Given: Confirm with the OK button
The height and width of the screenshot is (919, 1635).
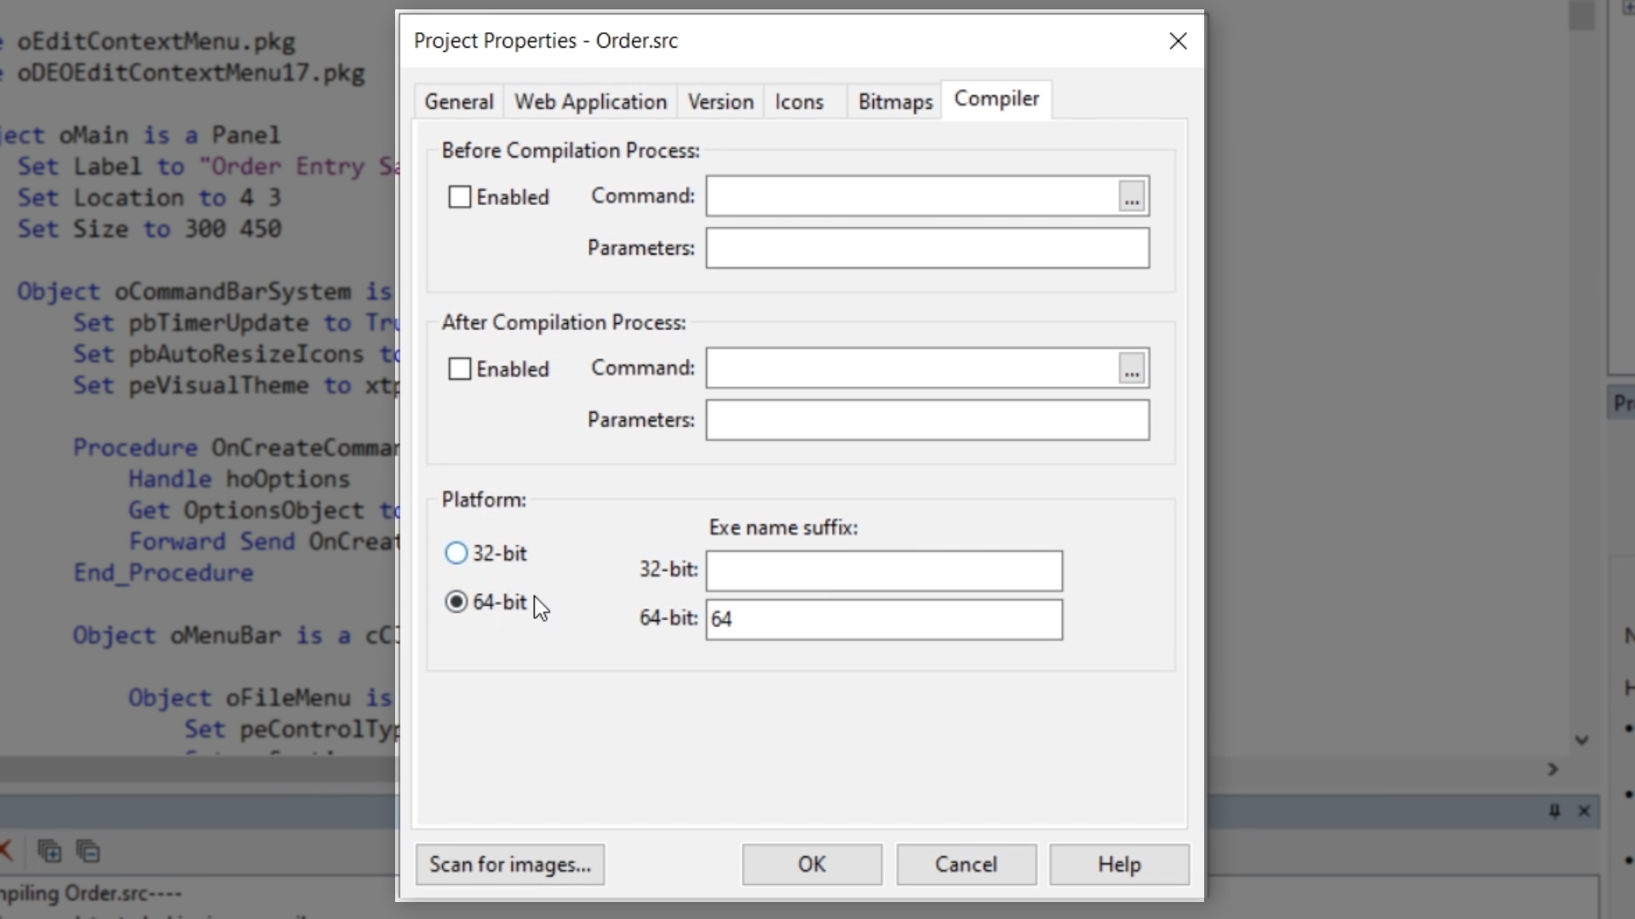Looking at the screenshot, I should click(x=812, y=865).
